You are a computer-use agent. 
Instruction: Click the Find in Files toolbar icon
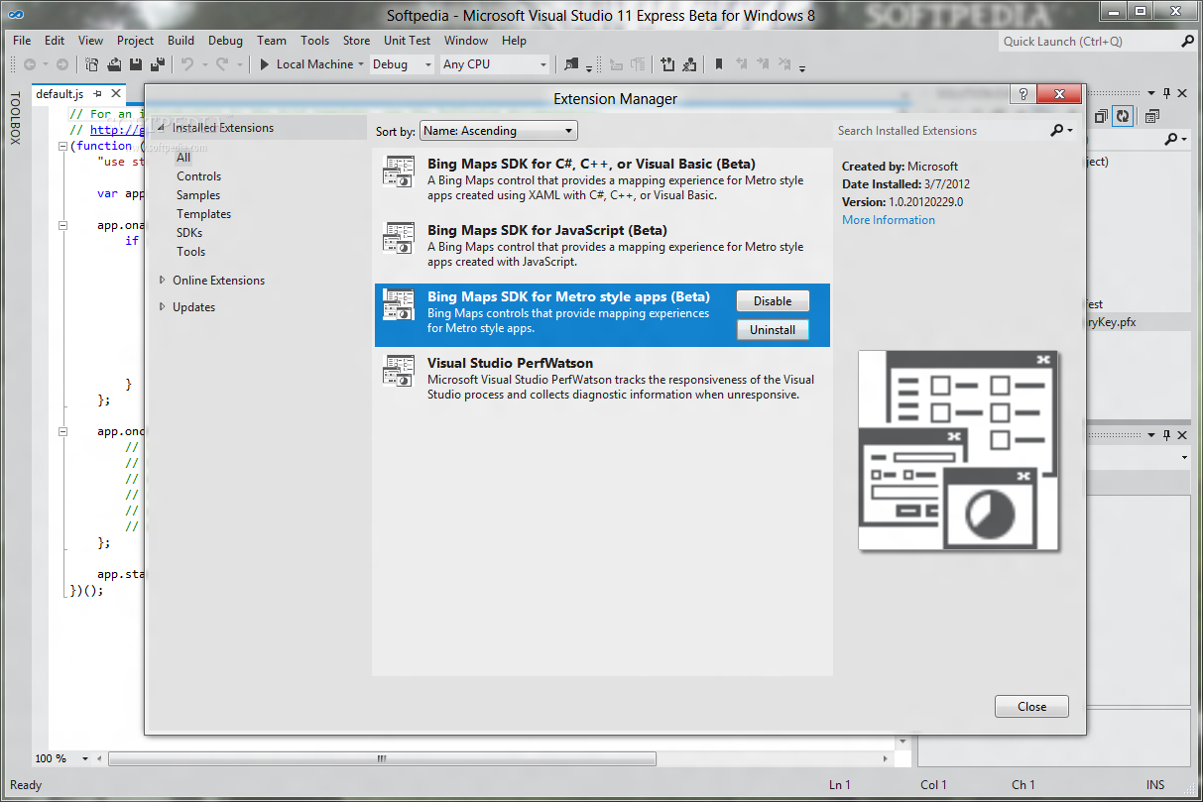(x=571, y=64)
